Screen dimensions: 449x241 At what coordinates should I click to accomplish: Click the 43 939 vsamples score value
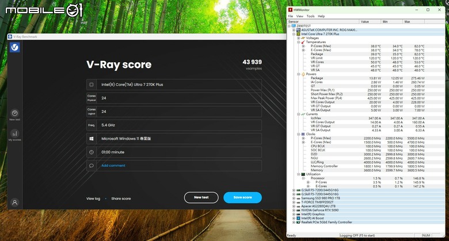[252, 62]
